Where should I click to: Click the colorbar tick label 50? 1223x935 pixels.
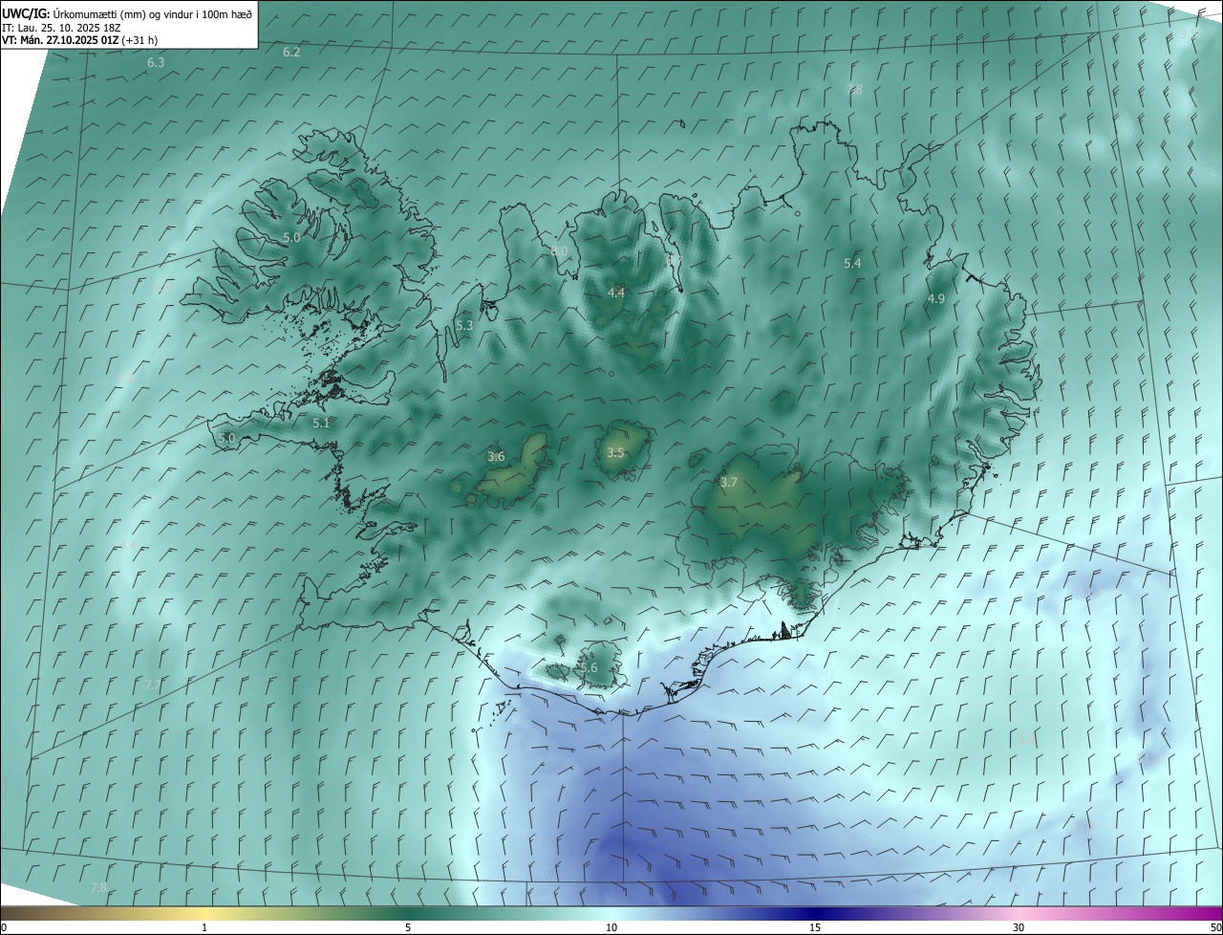point(1215,927)
